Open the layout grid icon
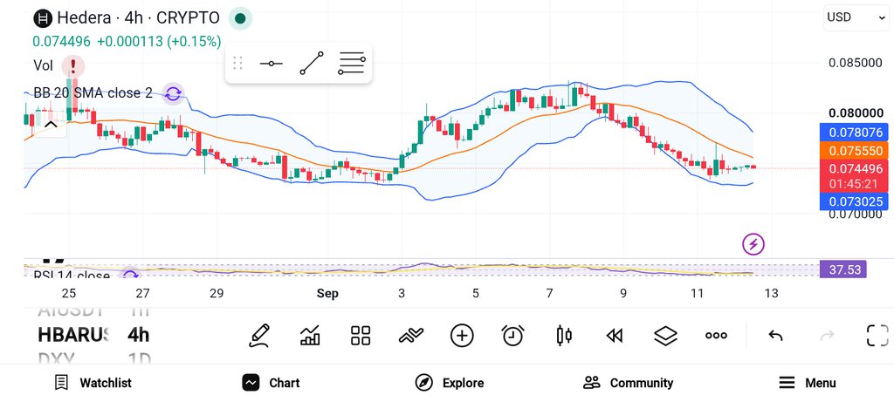The image size is (894, 402). click(x=361, y=336)
